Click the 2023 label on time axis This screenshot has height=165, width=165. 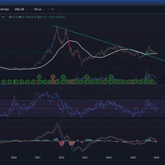tap(85, 158)
